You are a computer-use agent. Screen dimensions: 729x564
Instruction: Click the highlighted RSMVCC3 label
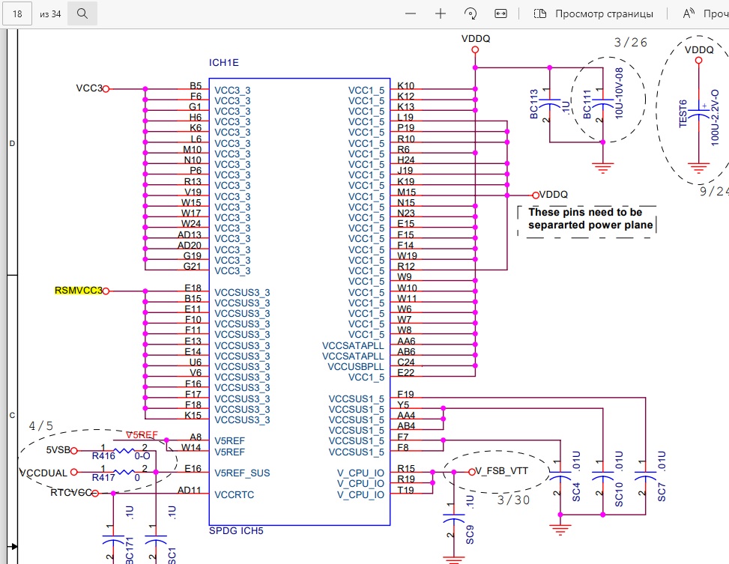(78, 291)
